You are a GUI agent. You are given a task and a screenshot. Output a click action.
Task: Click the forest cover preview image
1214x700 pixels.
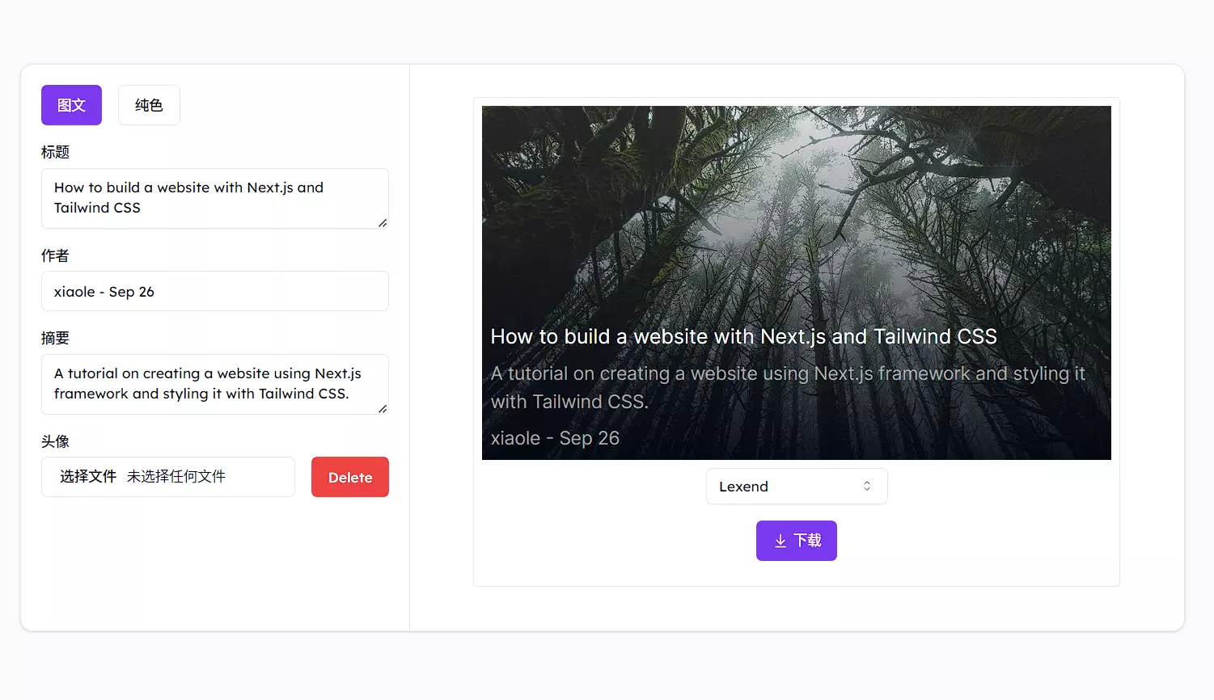pyautogui.click(x=796, y=210)
